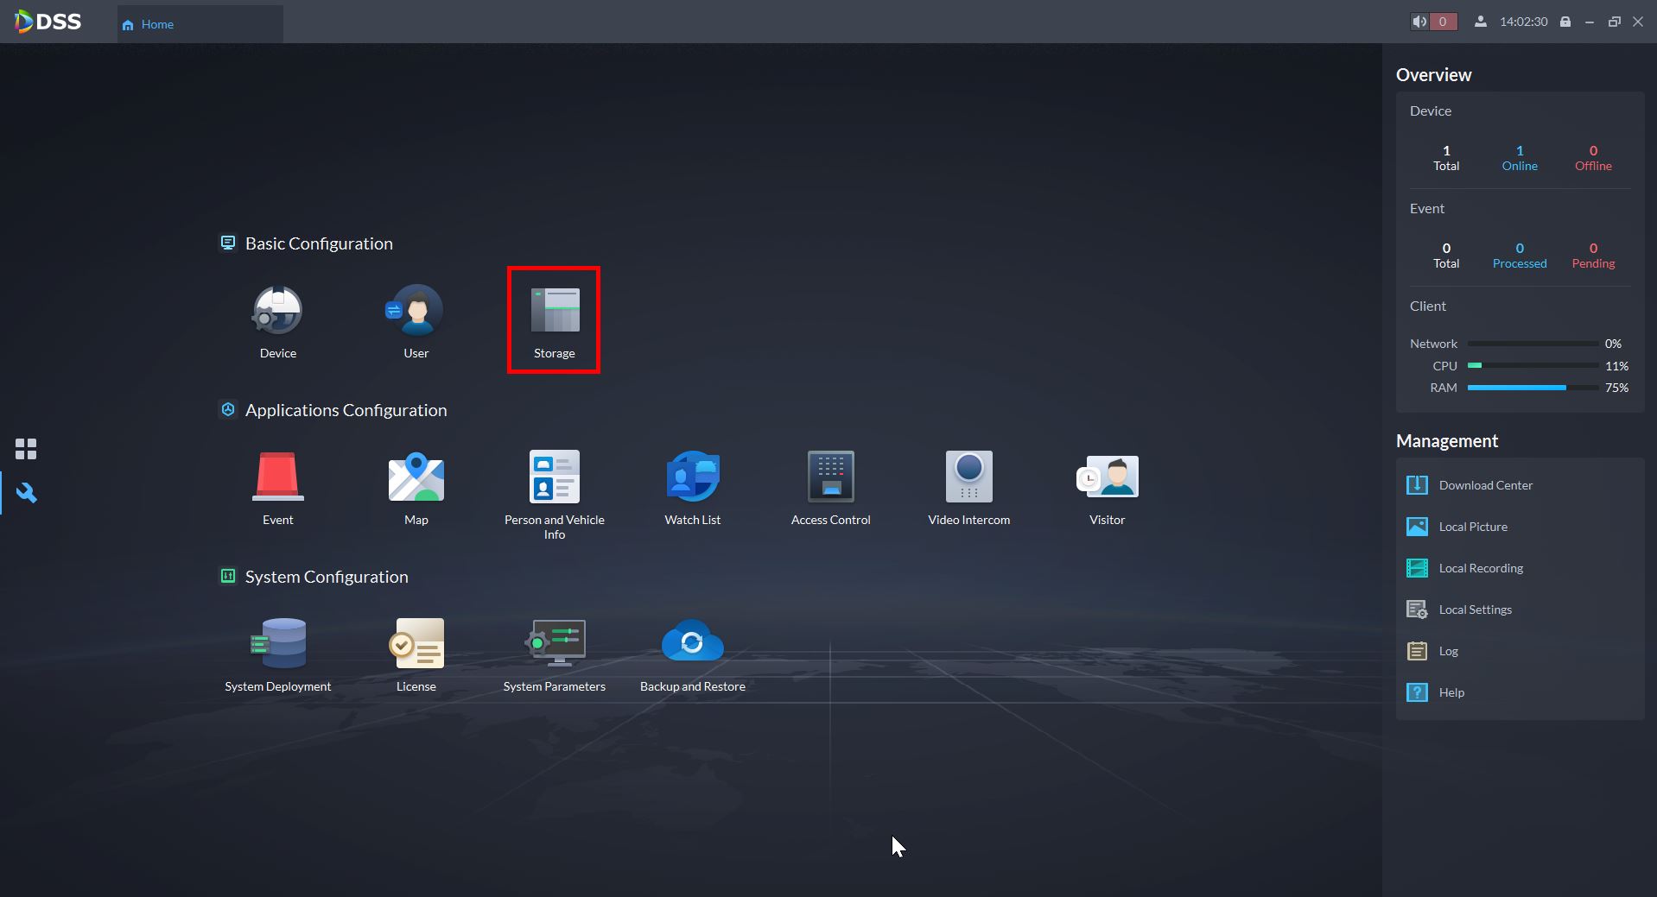Launch the Map configuration

416,477
